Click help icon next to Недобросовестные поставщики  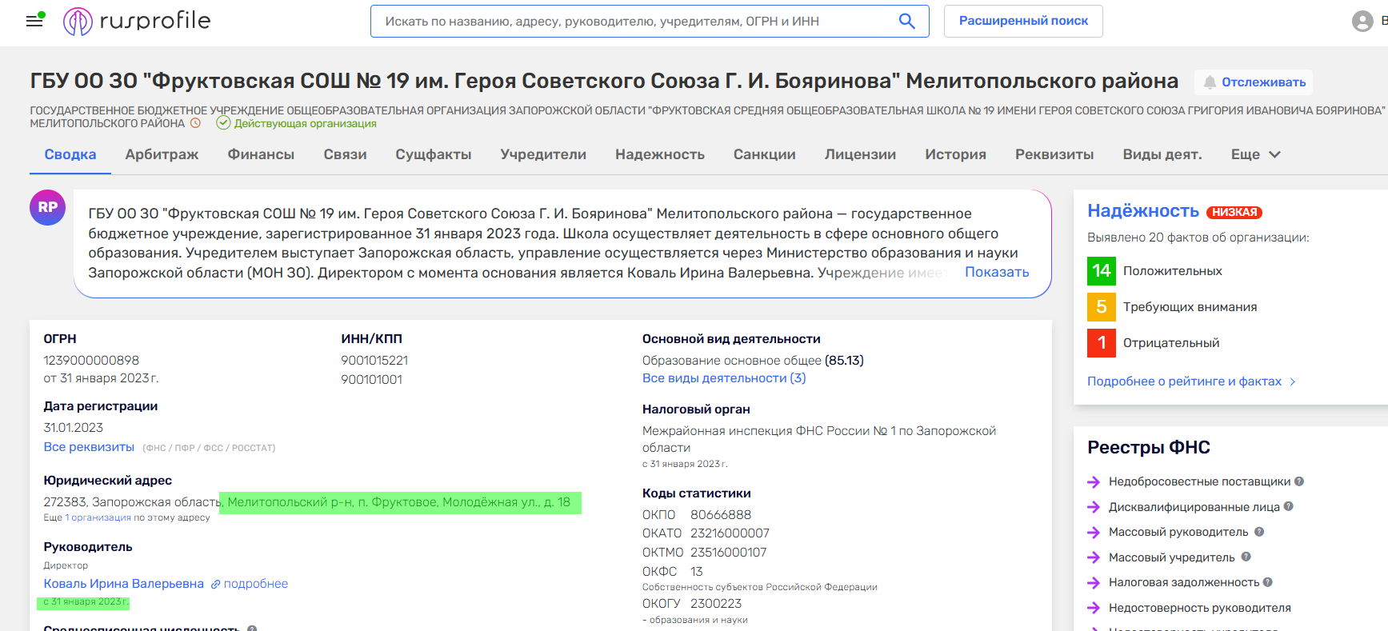[1299, 481]
